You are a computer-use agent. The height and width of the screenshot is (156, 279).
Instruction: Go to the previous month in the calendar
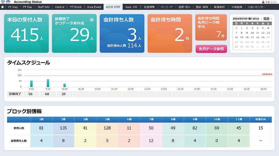pyautogui.click(x=262, y=19)
